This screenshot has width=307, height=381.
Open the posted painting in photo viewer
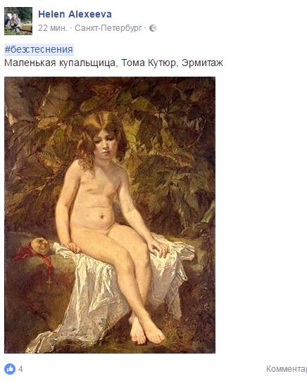110,215
